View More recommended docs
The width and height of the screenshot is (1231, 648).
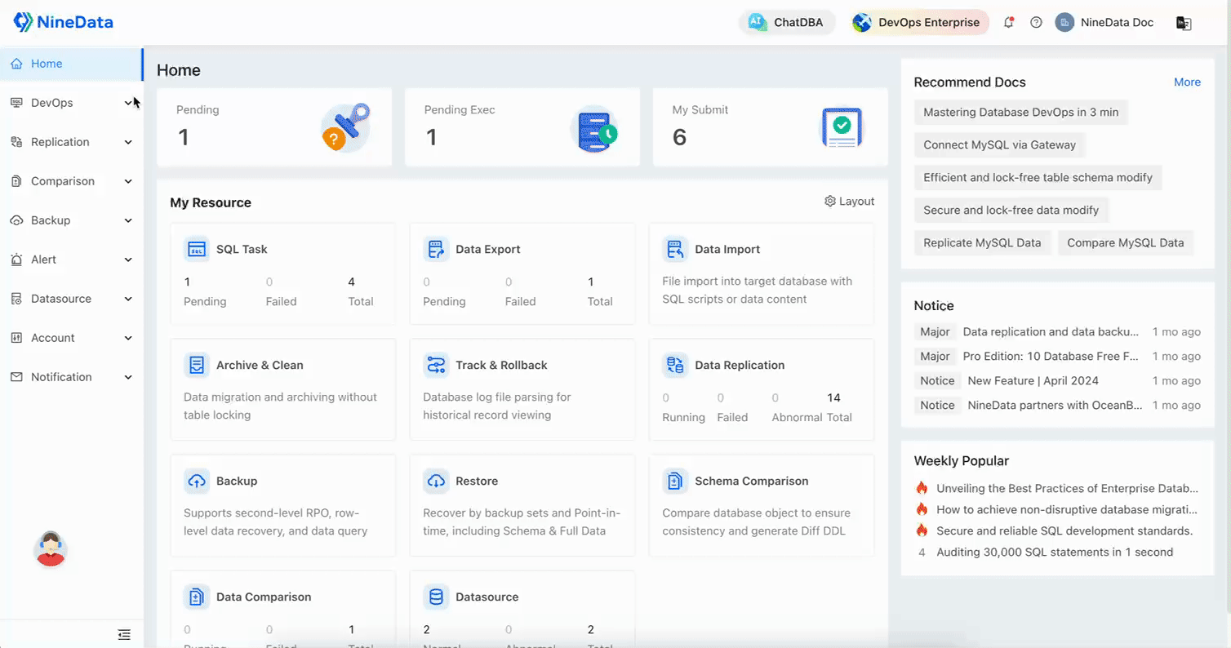pos(1187,82)
